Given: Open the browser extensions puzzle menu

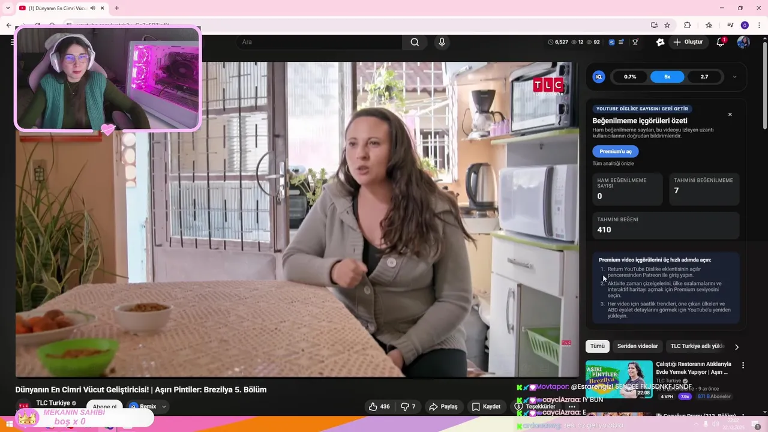Looking at the screenshot, I should tap(688, 25).
